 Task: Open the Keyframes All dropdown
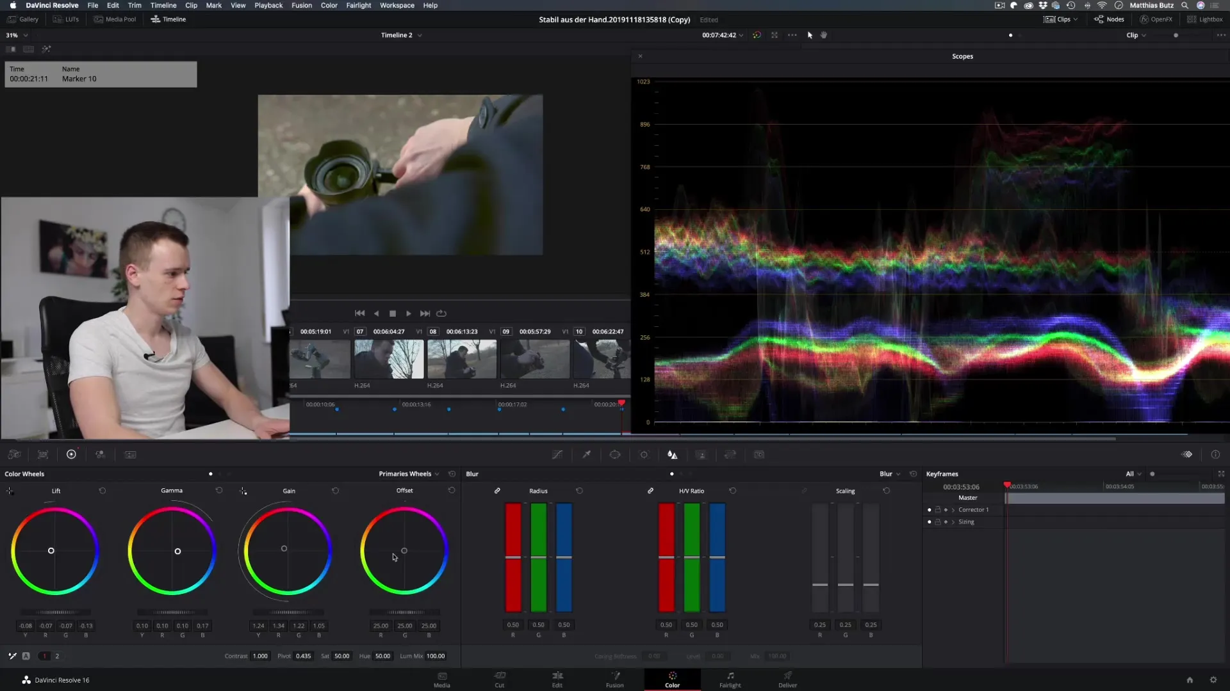coord(1133,474)
